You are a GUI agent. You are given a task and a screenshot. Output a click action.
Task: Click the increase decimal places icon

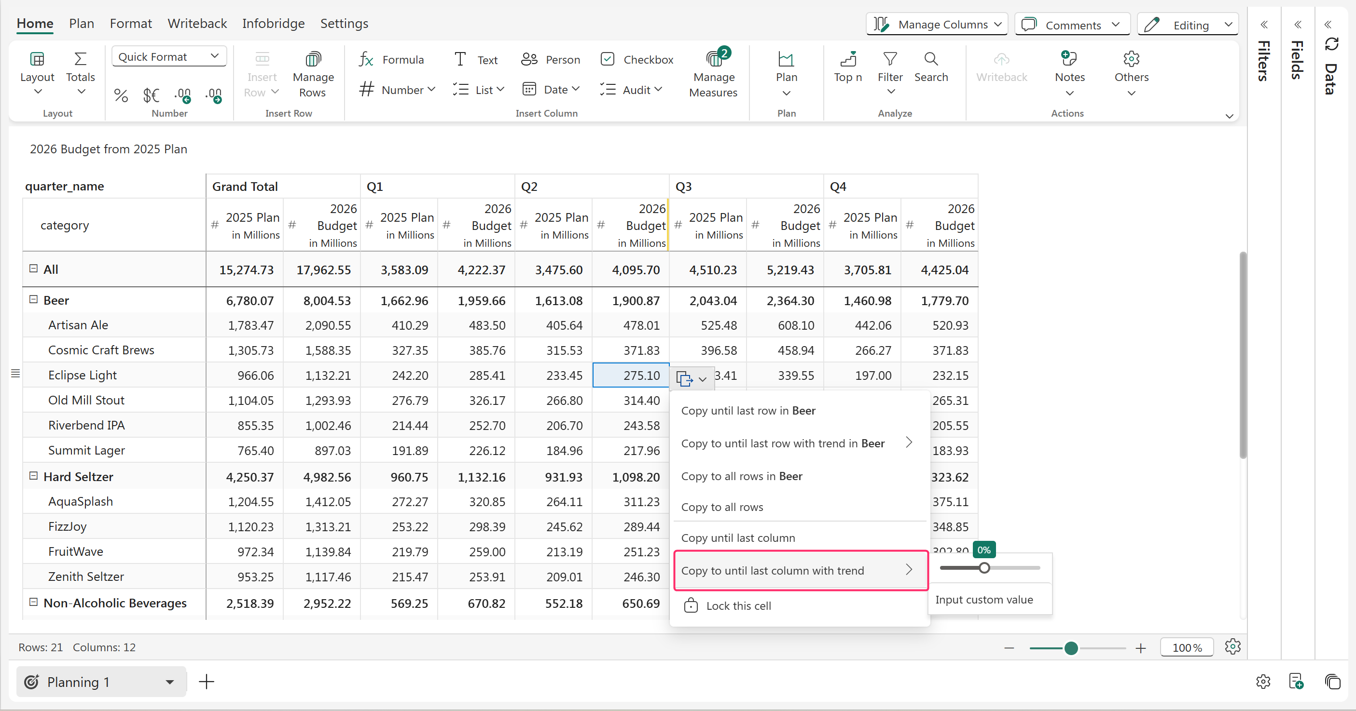[183, 96]
